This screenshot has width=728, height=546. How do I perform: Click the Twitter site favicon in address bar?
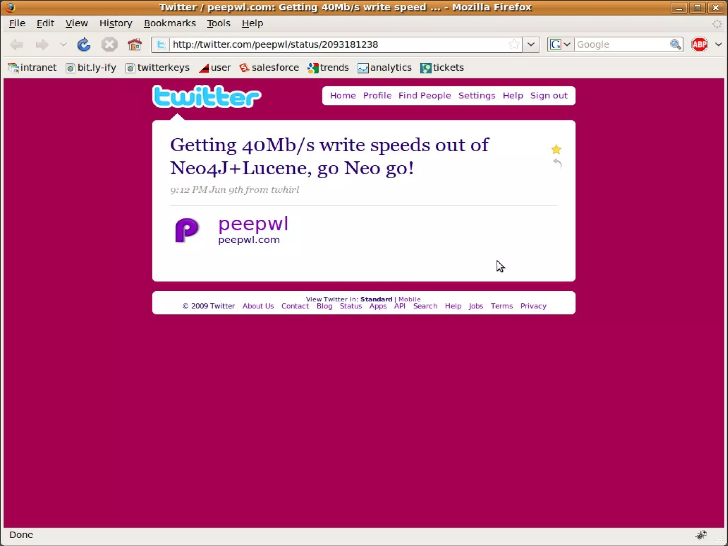pos(161,44)
